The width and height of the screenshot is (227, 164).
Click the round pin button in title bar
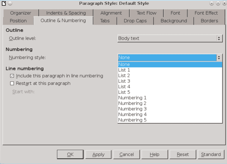pyautogui.click(x=10, y=3)
